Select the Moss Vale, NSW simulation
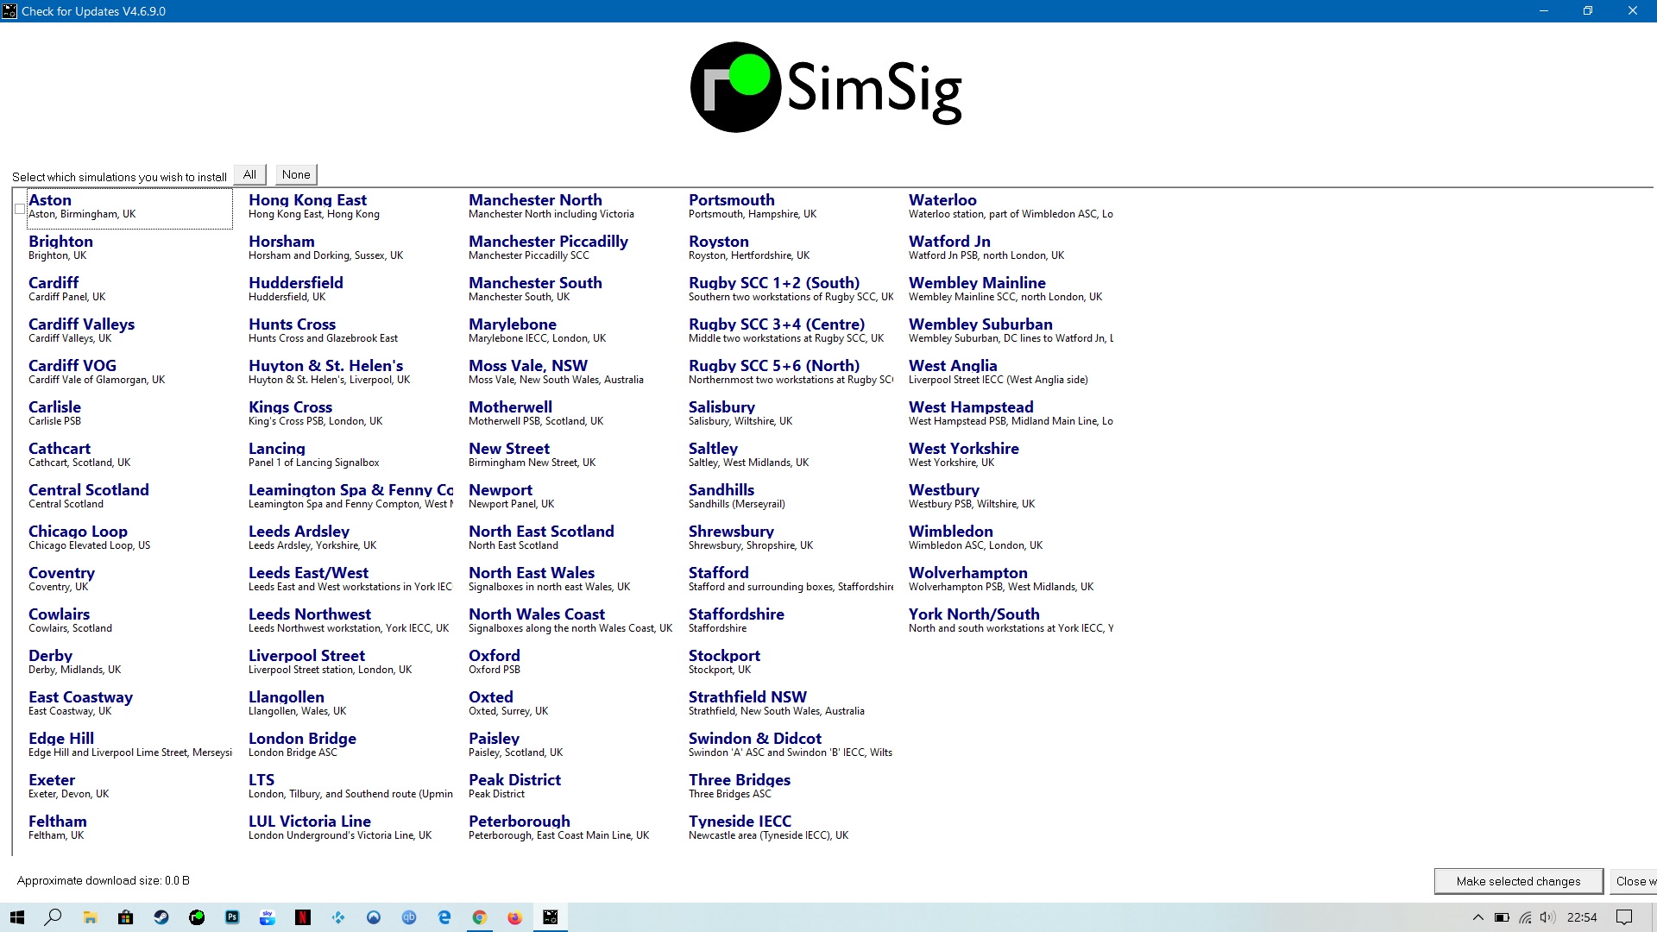The width and height of the screenshot is (1657, 932). click(x=556, y=371)
